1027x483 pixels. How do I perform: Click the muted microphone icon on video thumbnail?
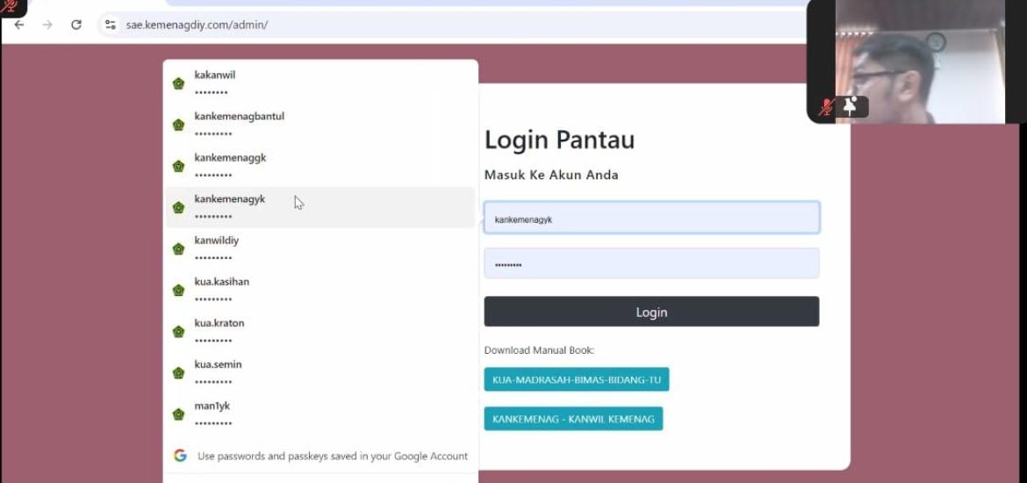pyautogui.click(x=827, y=107)
